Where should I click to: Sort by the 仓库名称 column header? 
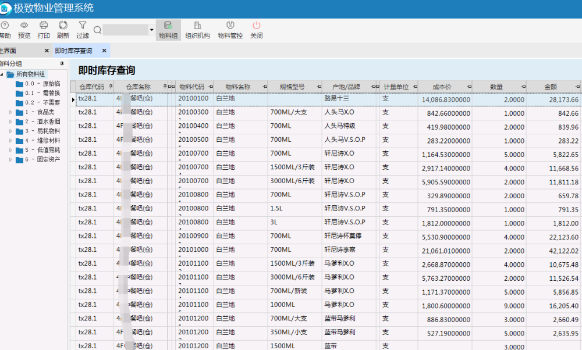click(x=138, y=87)
